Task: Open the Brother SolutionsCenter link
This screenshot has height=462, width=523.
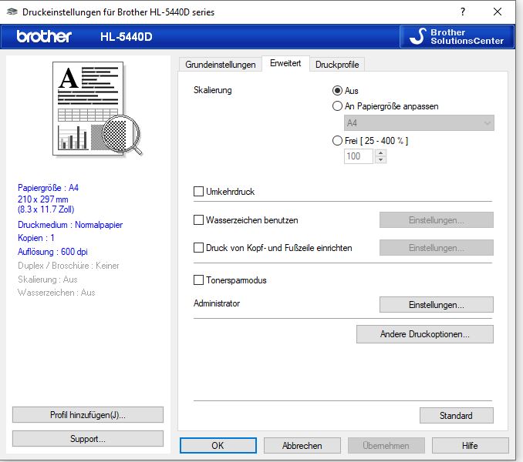Action: pyautogui.click(x=457, y=37)
